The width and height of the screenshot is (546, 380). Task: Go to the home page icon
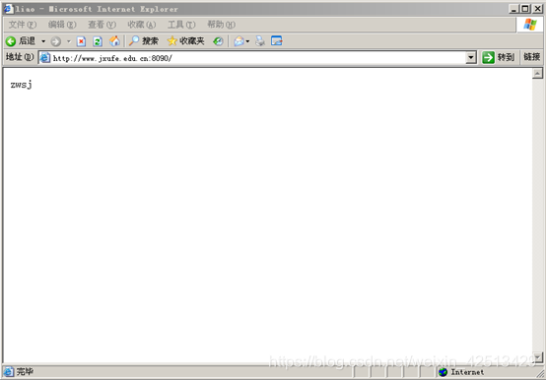click(x=114, y=41)
